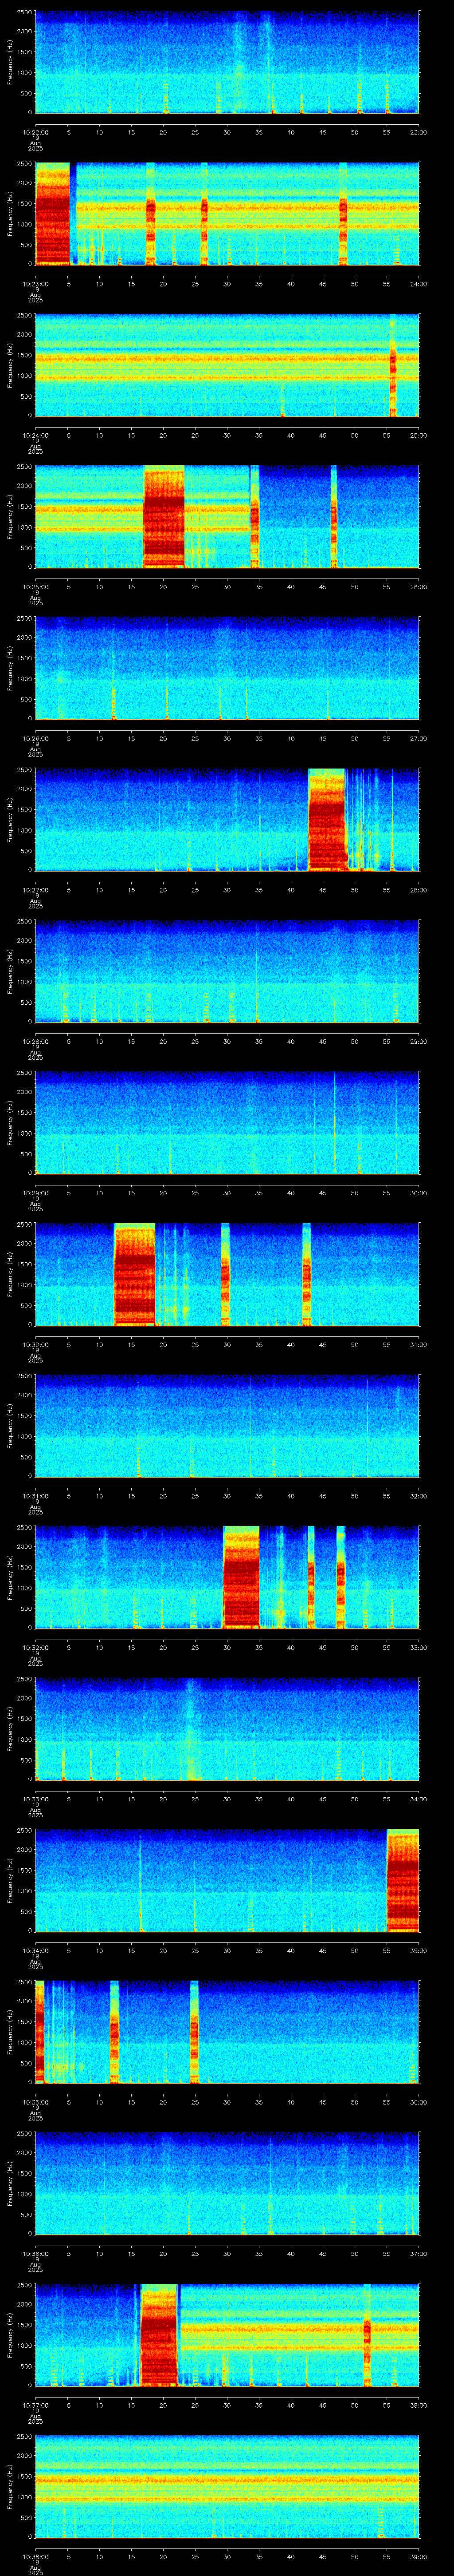Screen dimensions: 454x2576
Task: Click the narrow burst near 47 s in 10:25 panel
Action: point(333,517)
